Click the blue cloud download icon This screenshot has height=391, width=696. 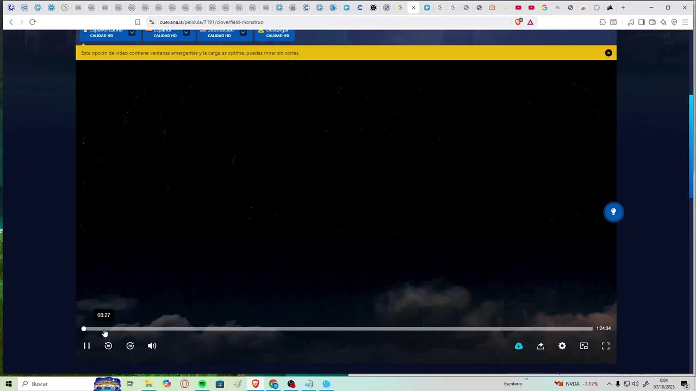pos(519,346)
